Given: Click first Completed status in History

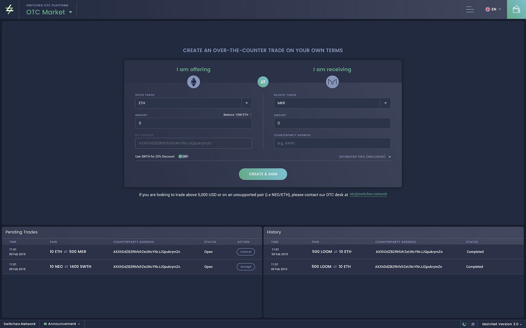Looking at the screenshot, I should point(475,252).
